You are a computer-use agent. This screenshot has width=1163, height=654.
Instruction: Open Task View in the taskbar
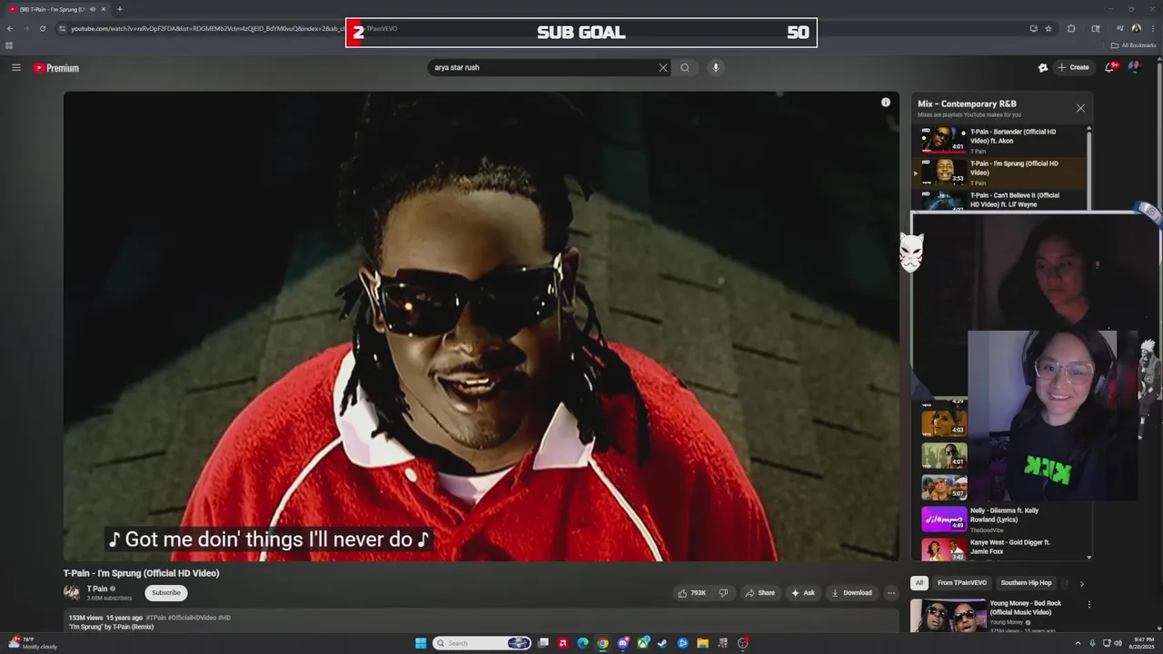(543, 643)
